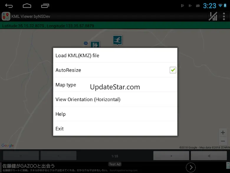Viewport: 230px width, 173px height.
Task: Open the recent apps button
Action: coord(45,6)
